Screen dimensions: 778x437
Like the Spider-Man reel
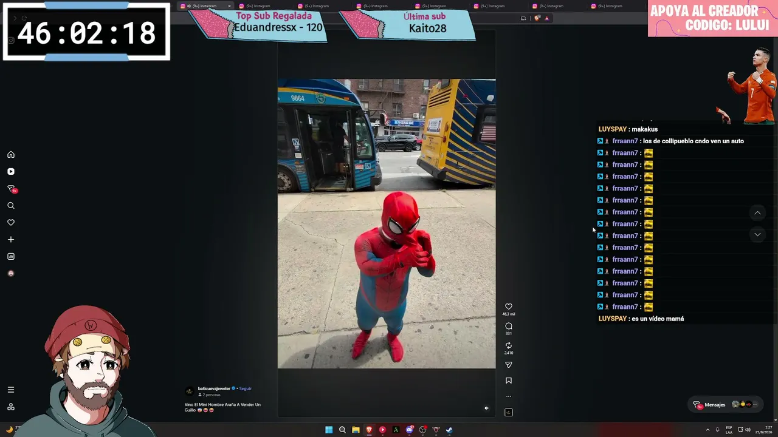[x=509, y=307]
